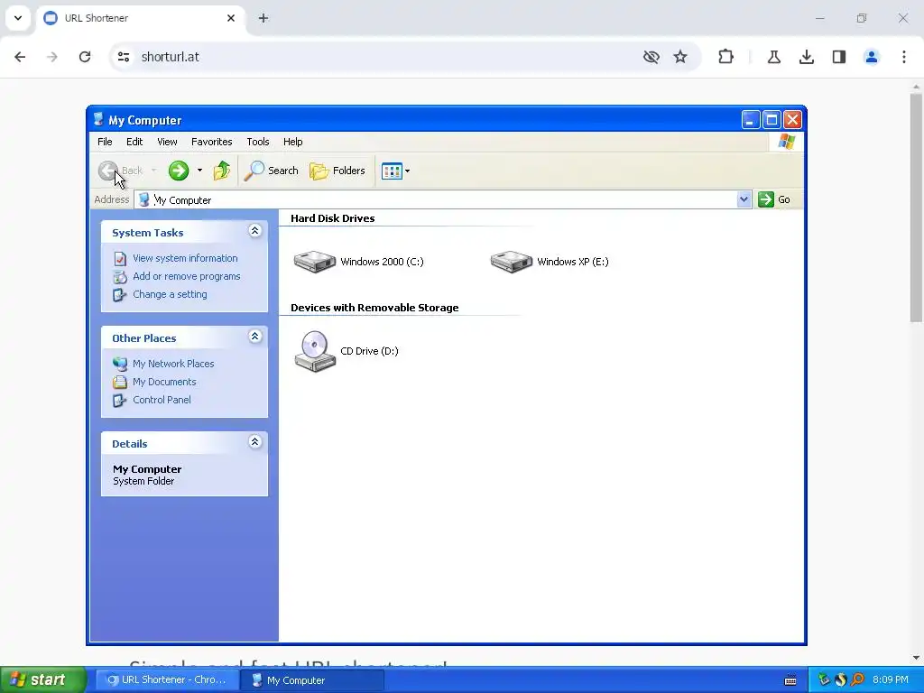The width and height of the screenshot is (924, 693).
Task: Expand the Address bar dropdown
Action: [x=744, y=199]
